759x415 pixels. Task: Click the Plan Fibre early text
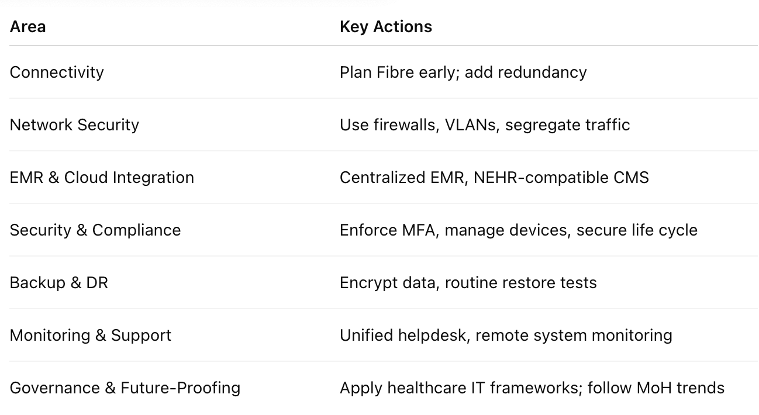(399, 72)
